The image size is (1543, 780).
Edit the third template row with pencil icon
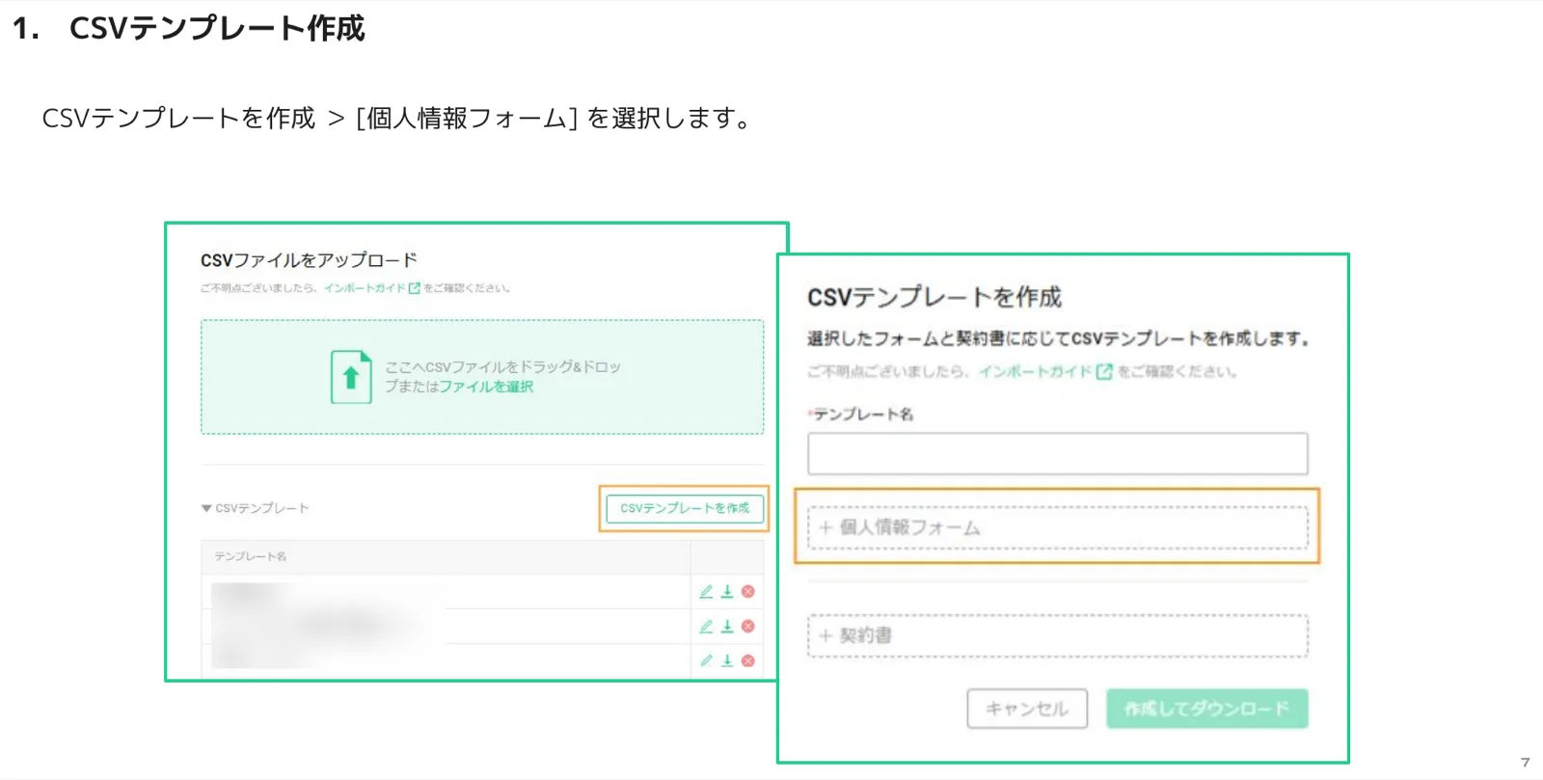706,660
